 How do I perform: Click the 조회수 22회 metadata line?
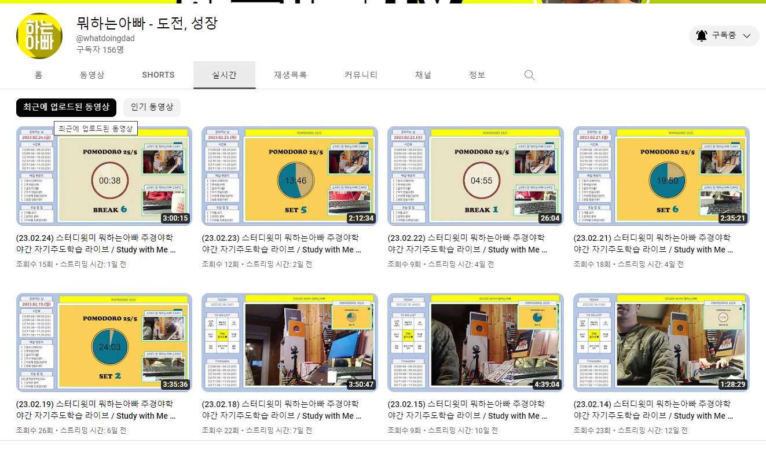click(256, 430)
